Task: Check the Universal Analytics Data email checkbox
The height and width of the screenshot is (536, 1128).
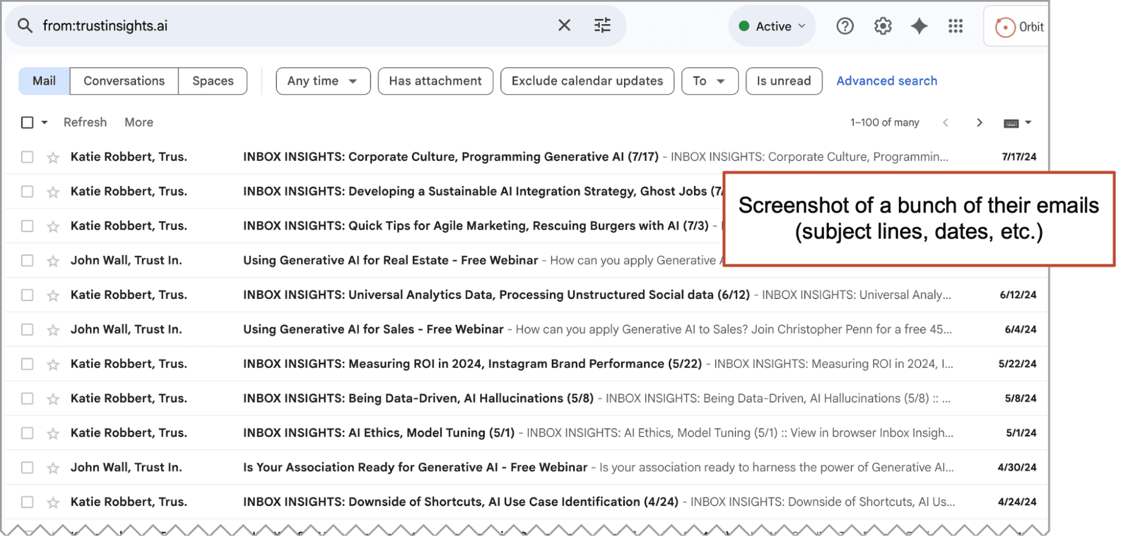Action: [27, 295]
